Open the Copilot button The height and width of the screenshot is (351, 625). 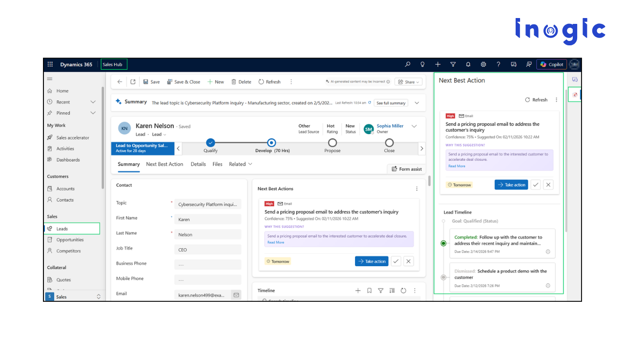tap(552, 64)
